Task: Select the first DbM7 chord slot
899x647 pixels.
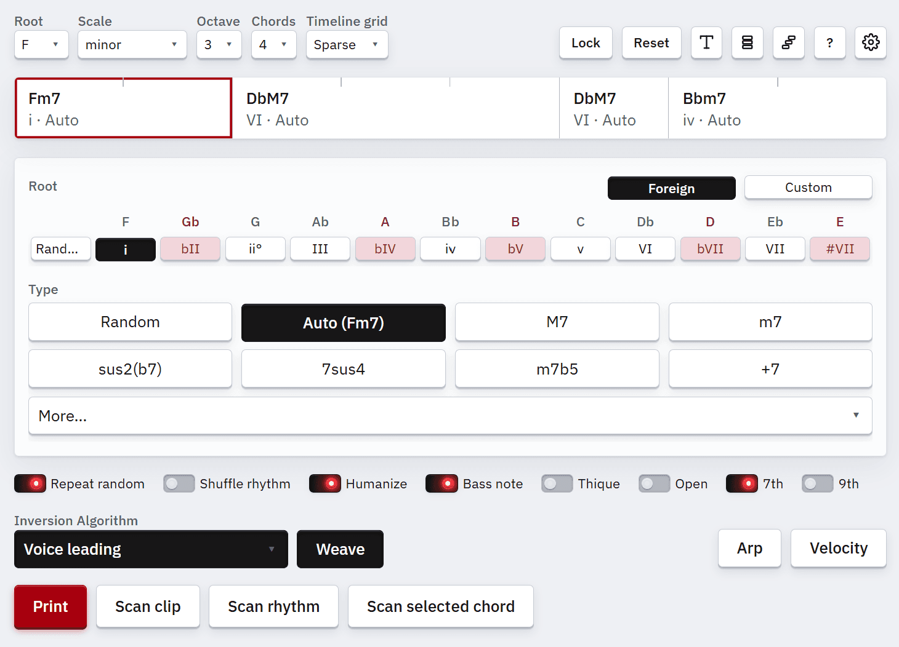Action: point(396,108)
